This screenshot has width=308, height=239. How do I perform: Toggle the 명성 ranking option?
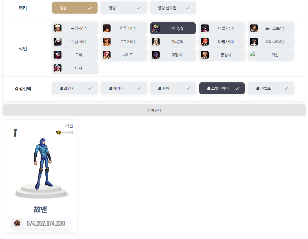[124, 8]
